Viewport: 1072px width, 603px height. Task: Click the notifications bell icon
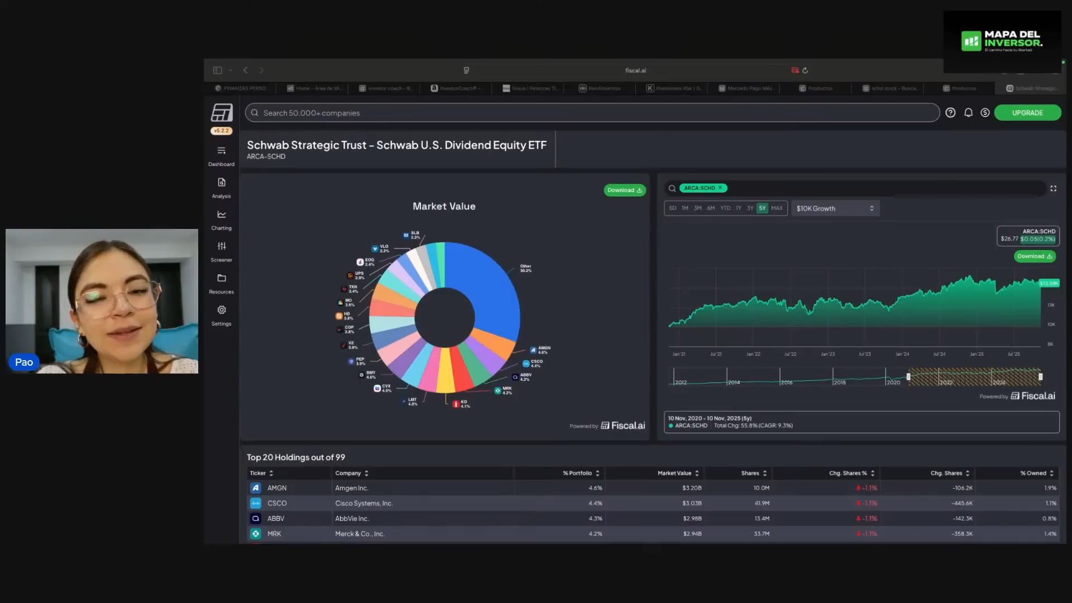pos(968,113)
